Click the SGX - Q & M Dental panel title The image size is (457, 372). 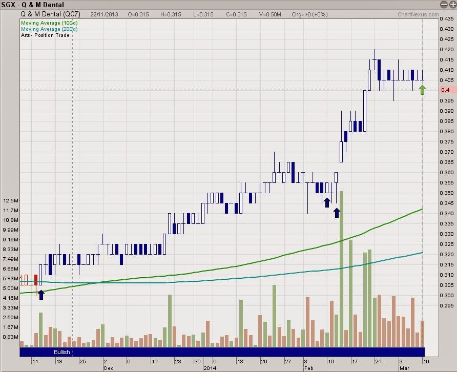(32, 5)
